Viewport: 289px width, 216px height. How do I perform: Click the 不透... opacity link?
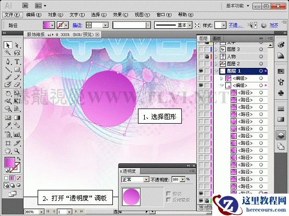pyautogui.click(x=235, y=25)
